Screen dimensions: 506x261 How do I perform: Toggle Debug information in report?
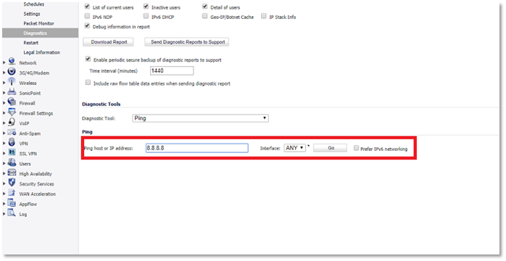point(87,26)
